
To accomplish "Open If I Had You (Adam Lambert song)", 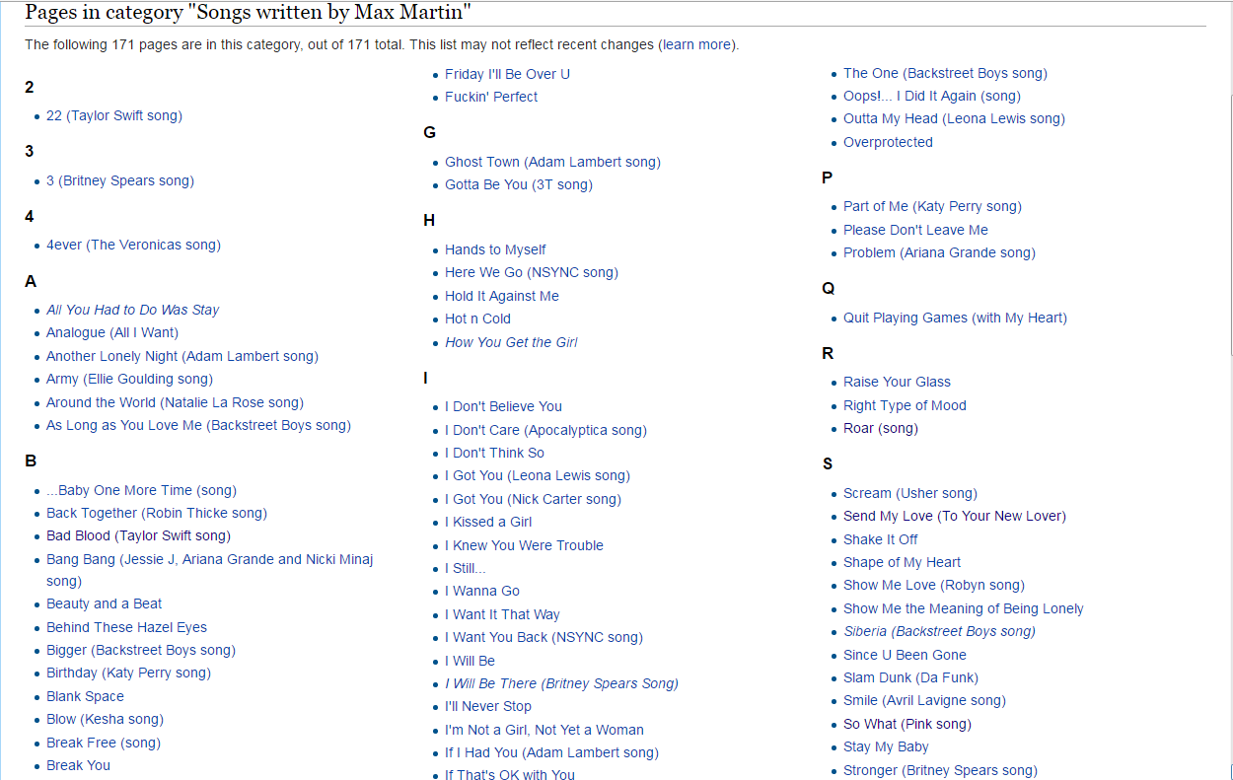I will click(551, 752).
